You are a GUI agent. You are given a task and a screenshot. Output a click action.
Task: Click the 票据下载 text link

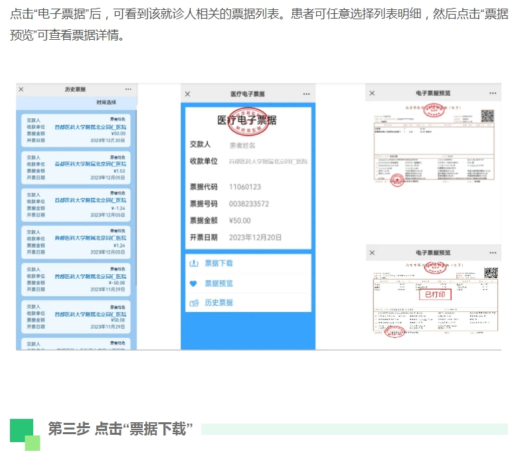pos(218,264)
